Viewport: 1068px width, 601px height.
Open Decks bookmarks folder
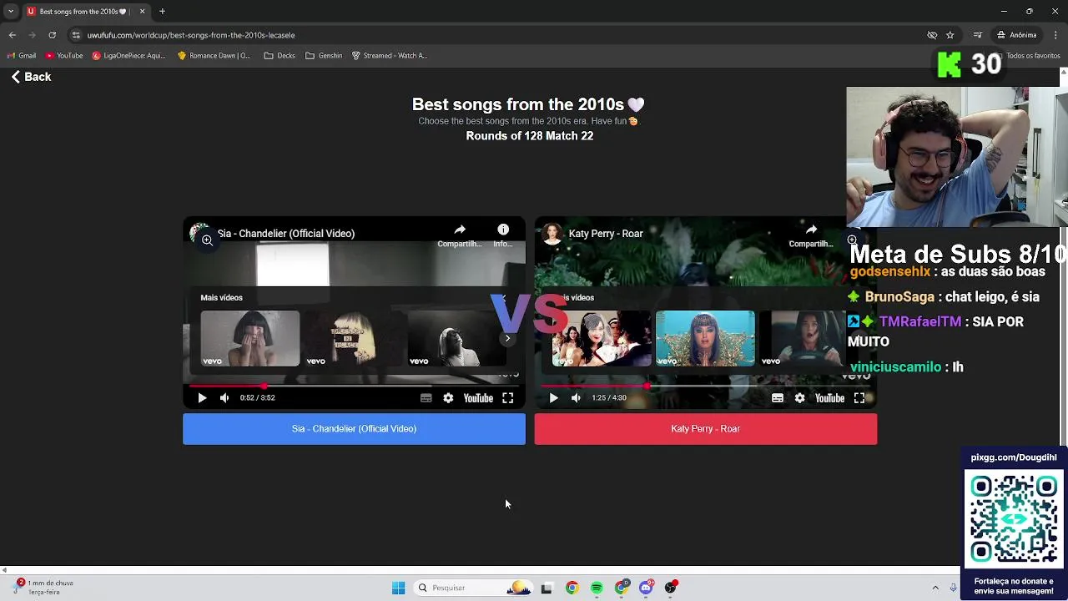tap(280, 56)
